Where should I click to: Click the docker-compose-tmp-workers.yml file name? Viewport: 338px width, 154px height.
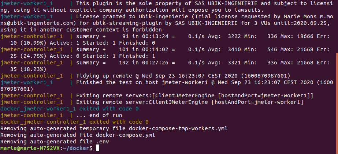point(178,129)
